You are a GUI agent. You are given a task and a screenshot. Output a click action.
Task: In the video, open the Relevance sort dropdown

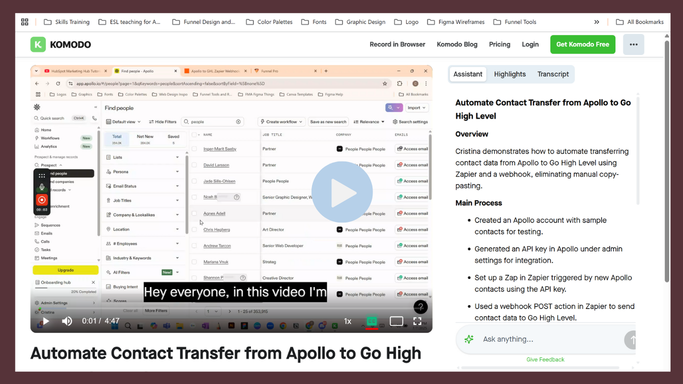click(x=369, y=121)
